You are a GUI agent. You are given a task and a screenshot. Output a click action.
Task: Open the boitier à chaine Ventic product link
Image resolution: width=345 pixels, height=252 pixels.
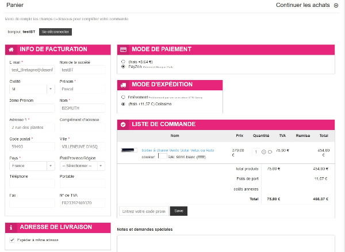coord(178,150)
